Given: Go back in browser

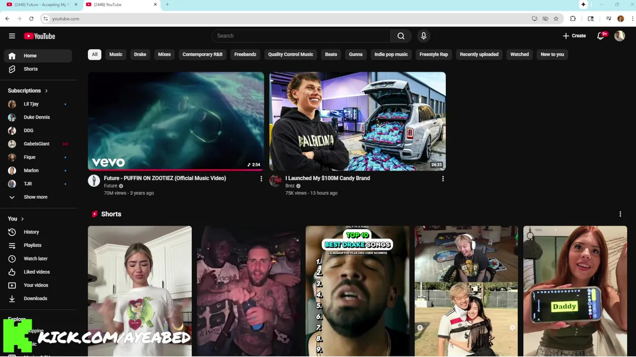Looking at the screenshot, I should pyautogui.click(x=7, y=19).
